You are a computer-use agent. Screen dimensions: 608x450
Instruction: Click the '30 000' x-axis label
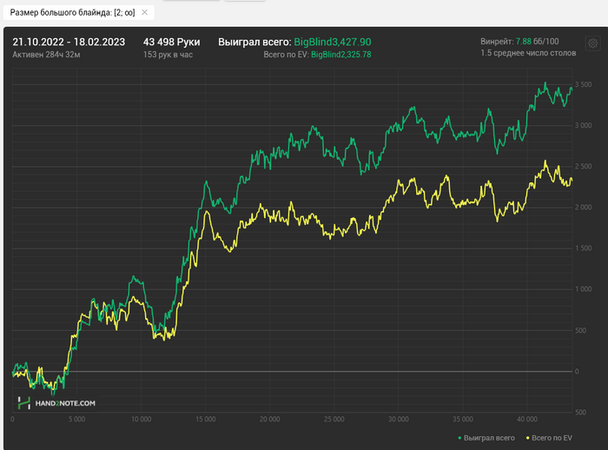tap(398, 420)
